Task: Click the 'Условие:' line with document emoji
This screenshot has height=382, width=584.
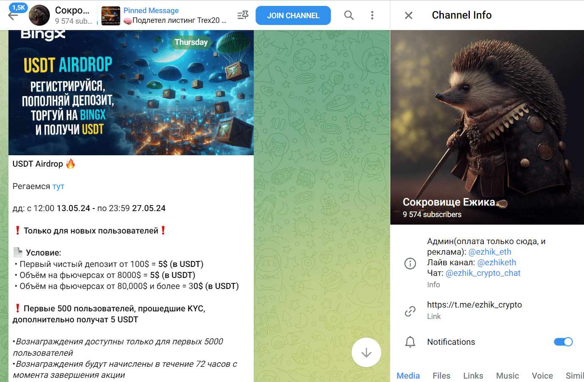Action: (37, 253)
